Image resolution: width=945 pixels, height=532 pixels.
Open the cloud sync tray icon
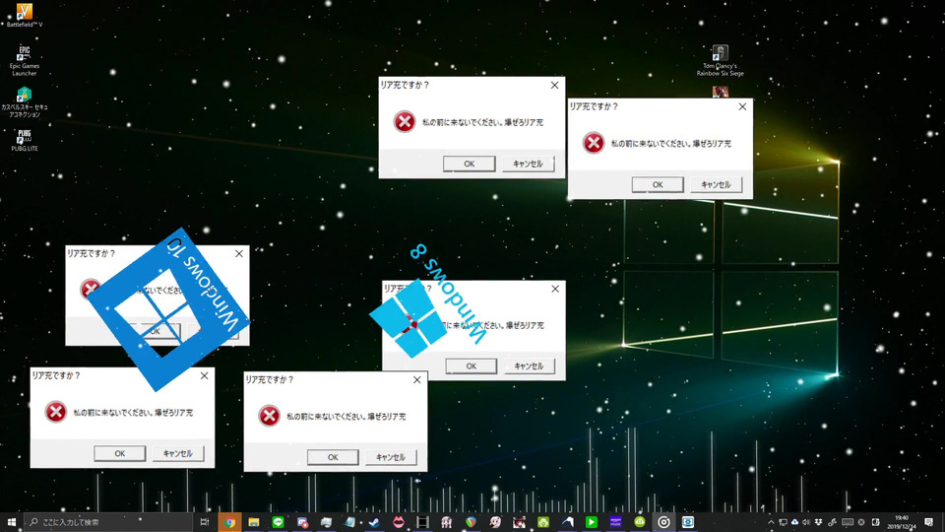tap(795, 522)
